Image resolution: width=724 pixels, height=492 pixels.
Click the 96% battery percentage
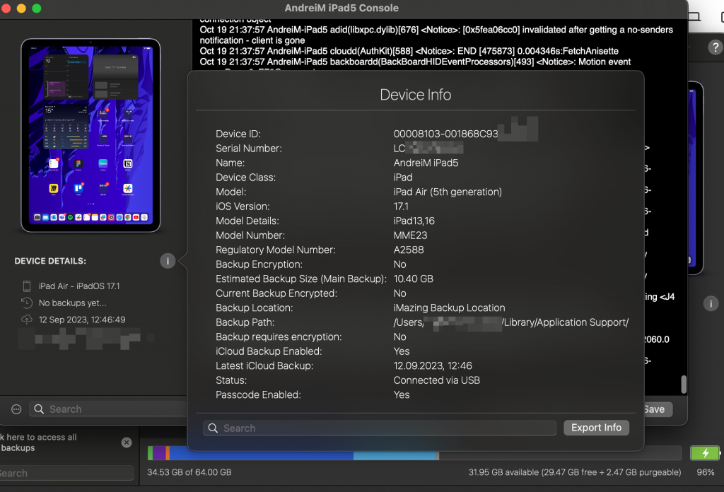click(705, 472)
